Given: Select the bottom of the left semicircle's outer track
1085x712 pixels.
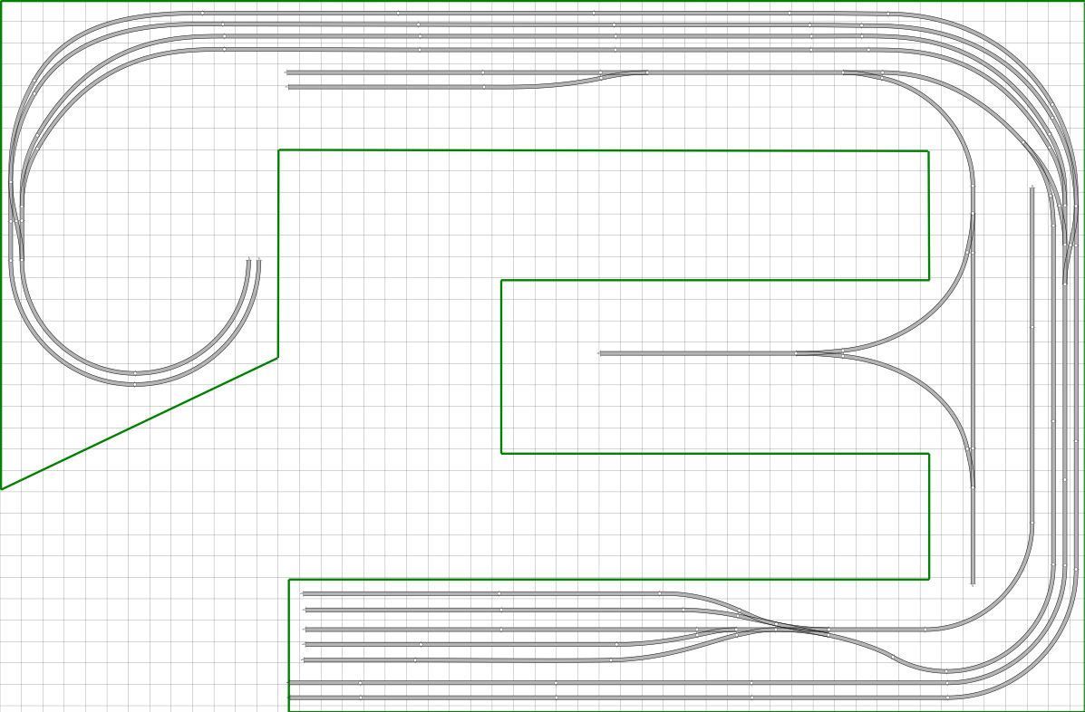Looking at the screenshot, I should [134, 384].
